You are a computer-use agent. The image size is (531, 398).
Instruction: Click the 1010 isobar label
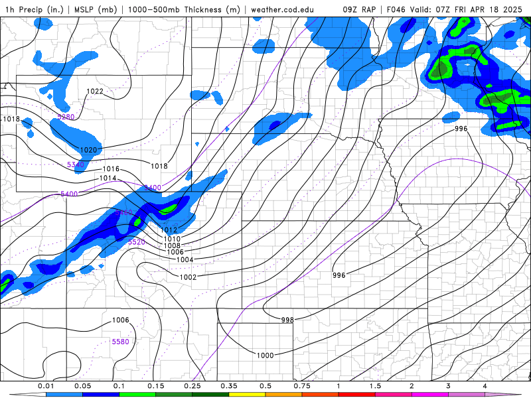172,239
